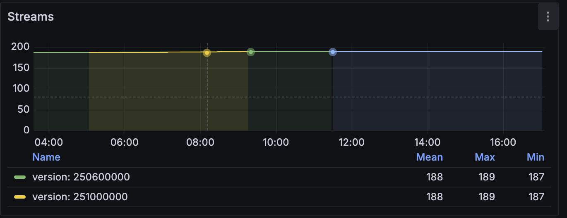Click yellow series color swatch for version 251000000
This screenshot has height=218, width=567.
(x=20, y=197)
